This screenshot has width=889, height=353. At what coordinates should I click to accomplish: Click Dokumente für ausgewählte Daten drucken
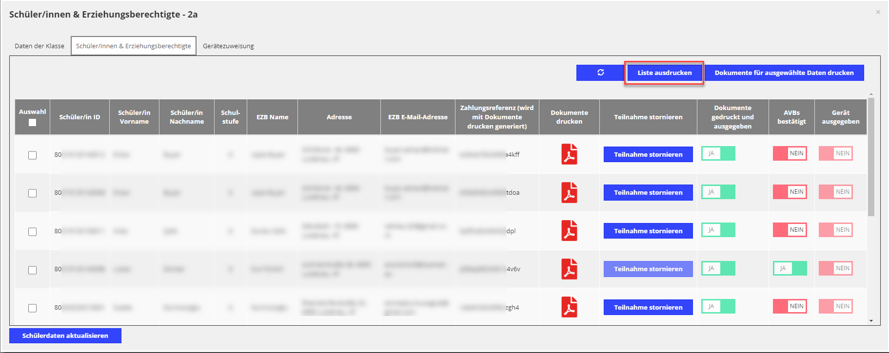point(784,73)
